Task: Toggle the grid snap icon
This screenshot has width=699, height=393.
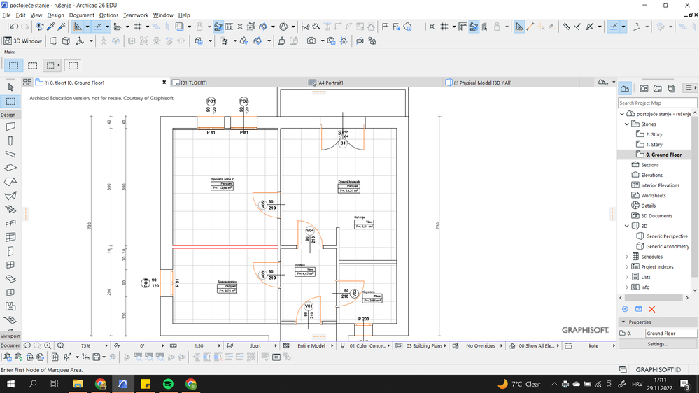Action: tap(138, 27)
